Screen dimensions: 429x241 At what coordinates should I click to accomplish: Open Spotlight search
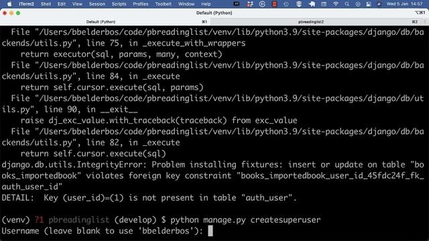(347, 4)
